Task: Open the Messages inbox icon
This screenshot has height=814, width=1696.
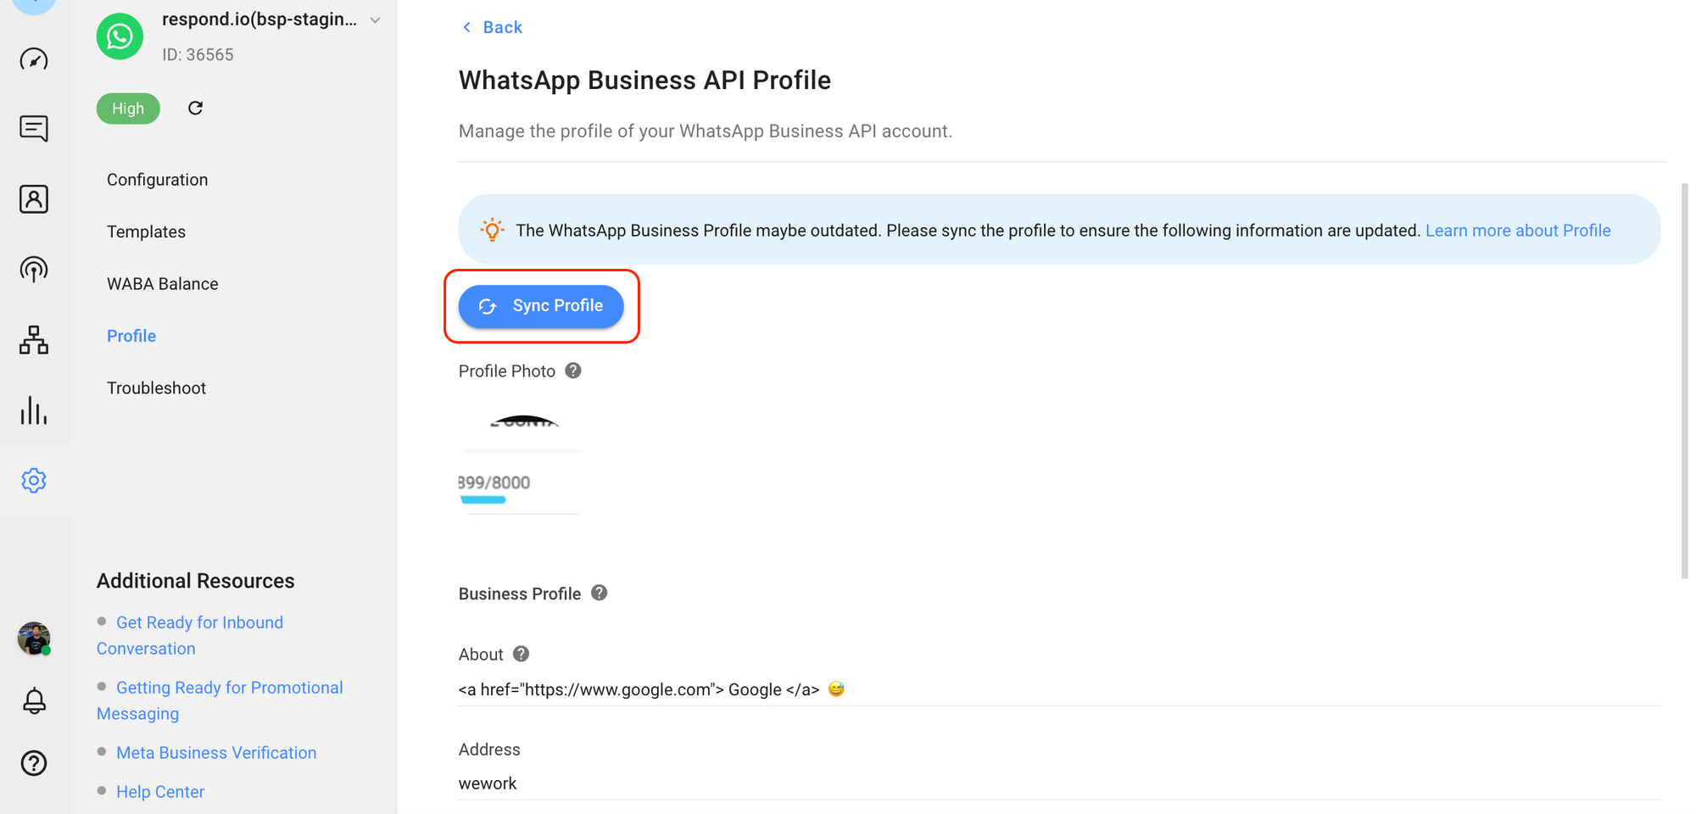Action: click(34, 128)
